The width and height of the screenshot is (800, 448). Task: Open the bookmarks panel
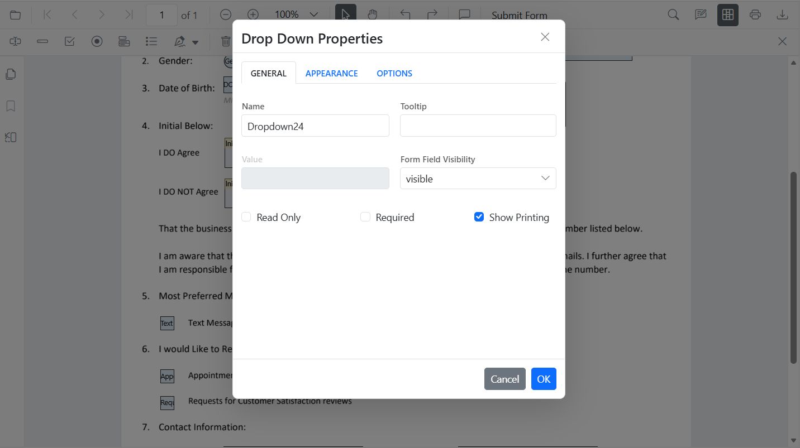pyautogui.click(x=11, y=106)
